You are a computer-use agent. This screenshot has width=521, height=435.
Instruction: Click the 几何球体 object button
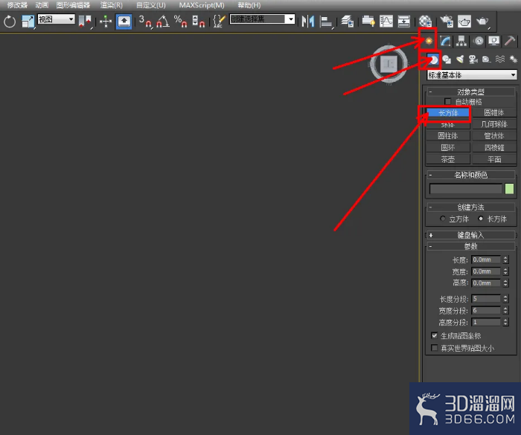pyautogui.click(x=494, y=124)
